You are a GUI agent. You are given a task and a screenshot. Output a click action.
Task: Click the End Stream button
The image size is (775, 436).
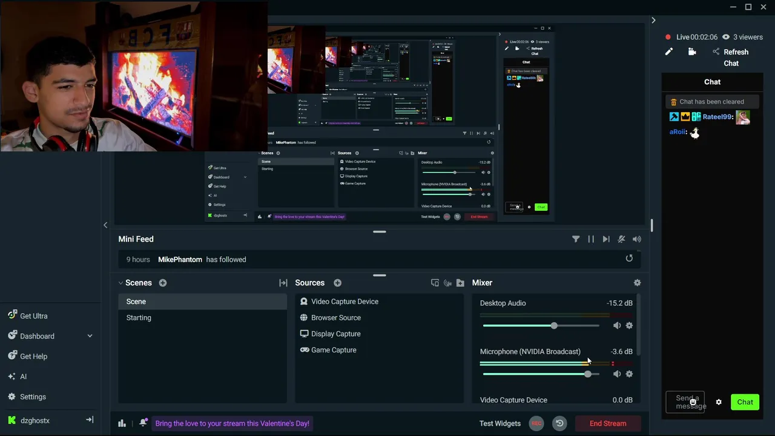(608, 423)
